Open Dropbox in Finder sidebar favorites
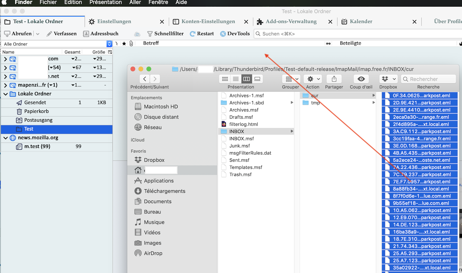This screenshot has width=462, height=273. (154, 160)
